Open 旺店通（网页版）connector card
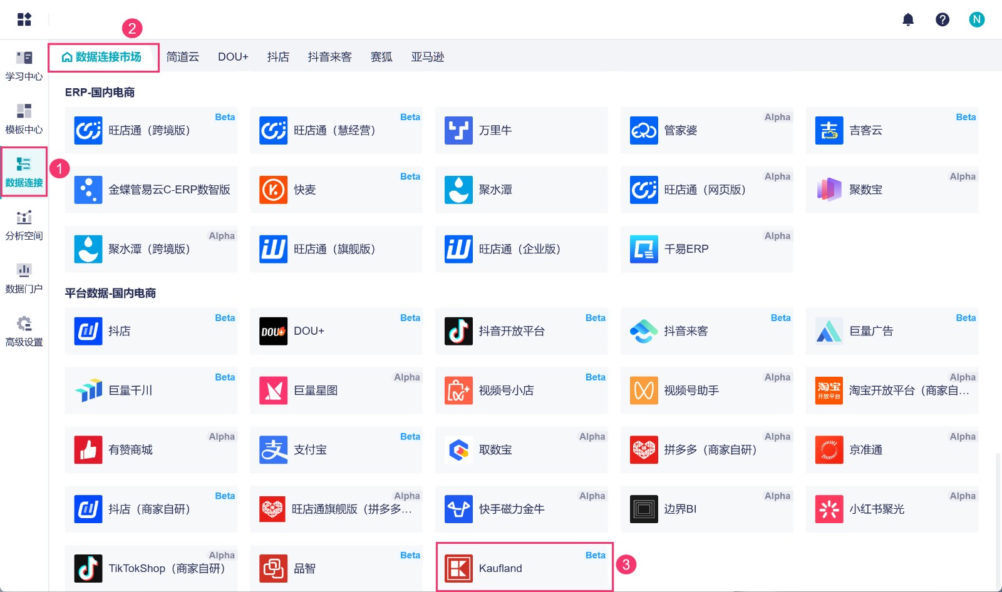The width and height of the screenshot is (1002, 592). point(707,190)
